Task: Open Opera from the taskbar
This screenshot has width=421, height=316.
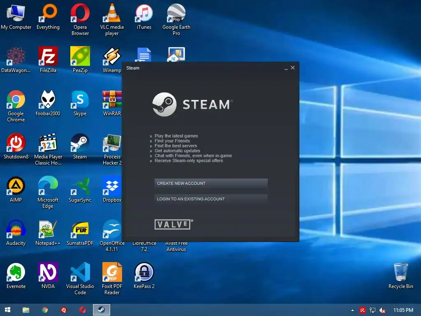Action: tap(82, 310)
